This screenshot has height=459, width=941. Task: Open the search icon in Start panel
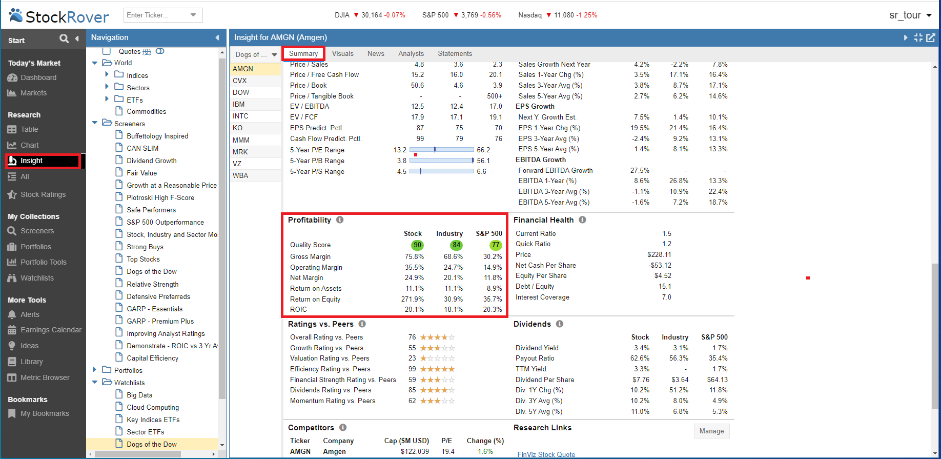point(64,38)
